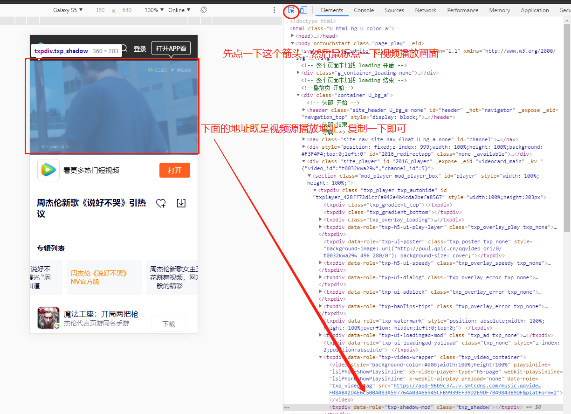Switch to the Sources tab
This screenshot has height=414, width=571.
click(x=394, y=10)
